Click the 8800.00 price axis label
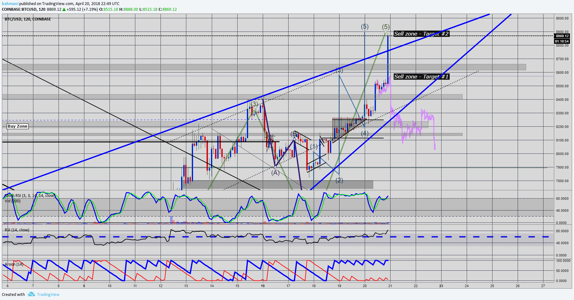This screenshot has width=574, height=300. pyautogui.click(x=562, y=45)
